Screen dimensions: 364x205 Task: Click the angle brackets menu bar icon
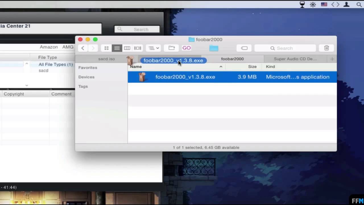tap(335, 4)
